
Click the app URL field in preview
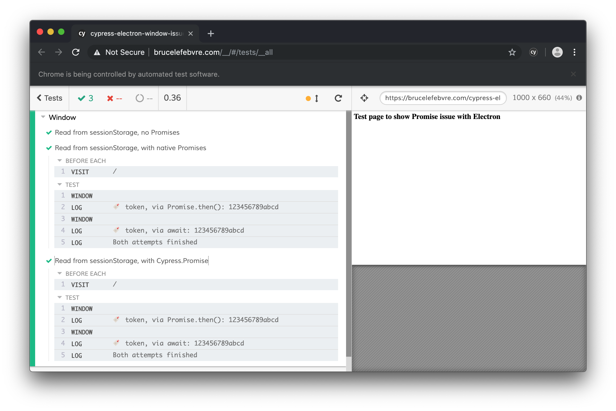pyautogui.click(x=442, y=98)
